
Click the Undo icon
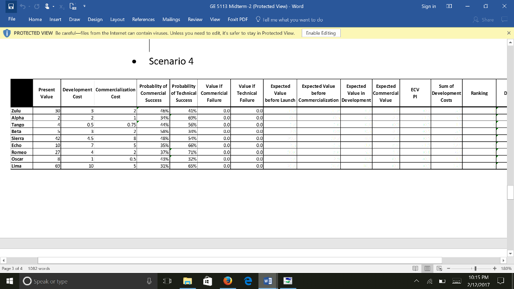click(x=23, y=7)
